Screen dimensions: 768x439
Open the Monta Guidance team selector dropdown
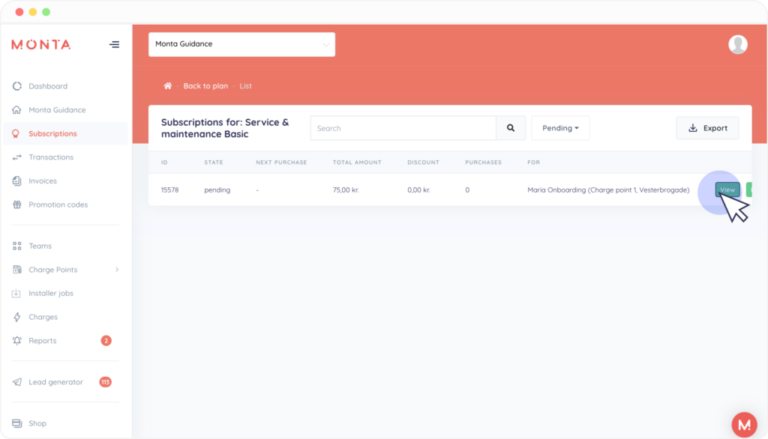coord(242,44)
